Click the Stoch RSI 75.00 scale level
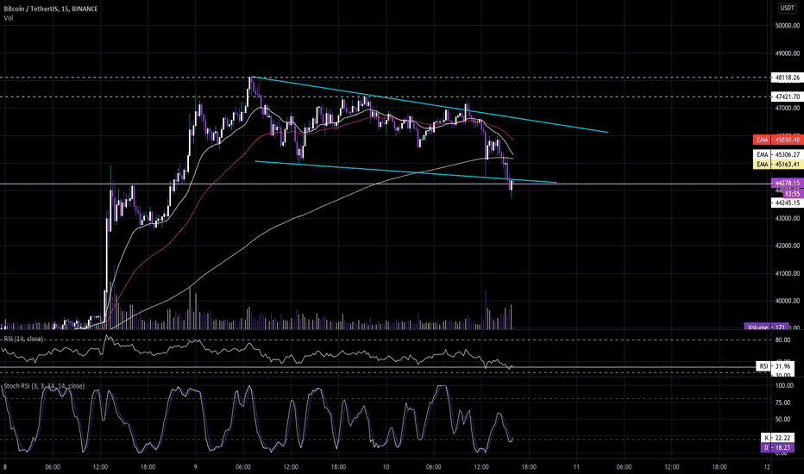Image resolution: width=804 pixels, height=474 pixels. (782, 402)
